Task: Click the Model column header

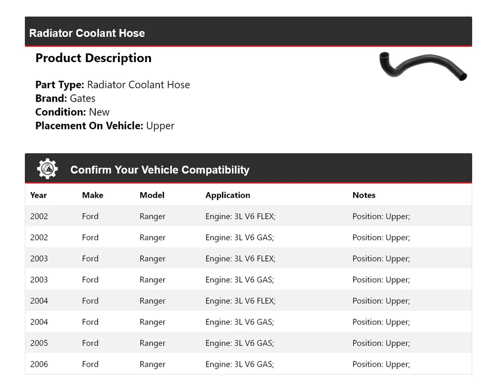Action: (x=152, y=195)
